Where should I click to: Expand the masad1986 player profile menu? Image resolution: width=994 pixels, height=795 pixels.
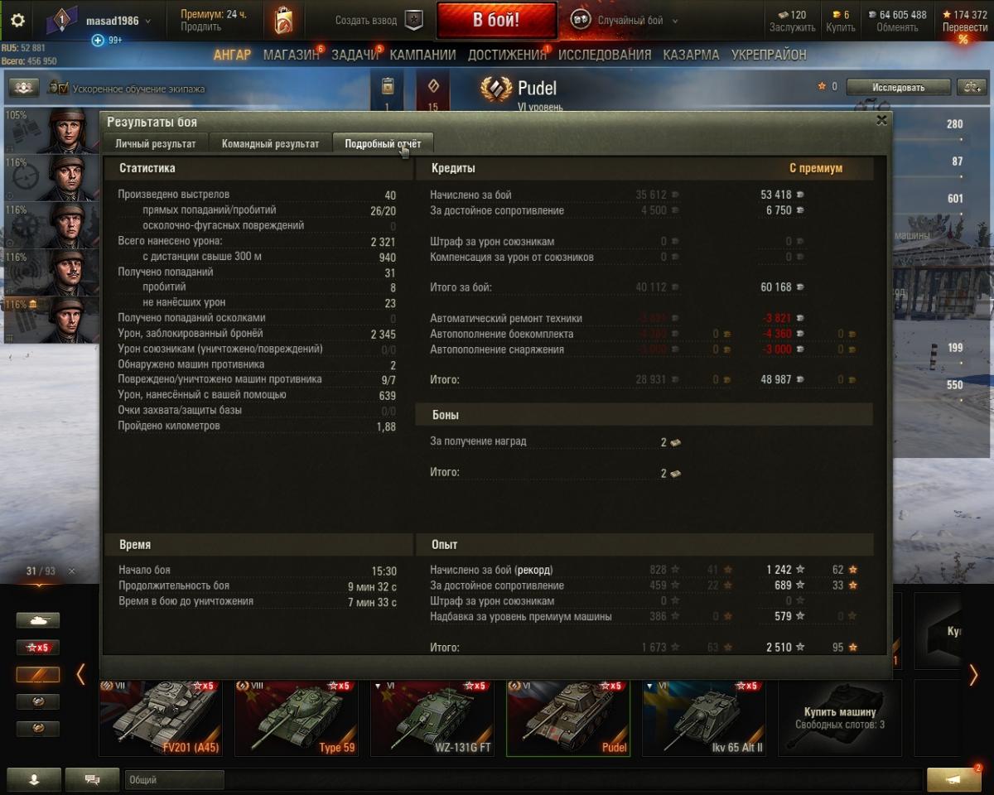[x=118, y=21]
